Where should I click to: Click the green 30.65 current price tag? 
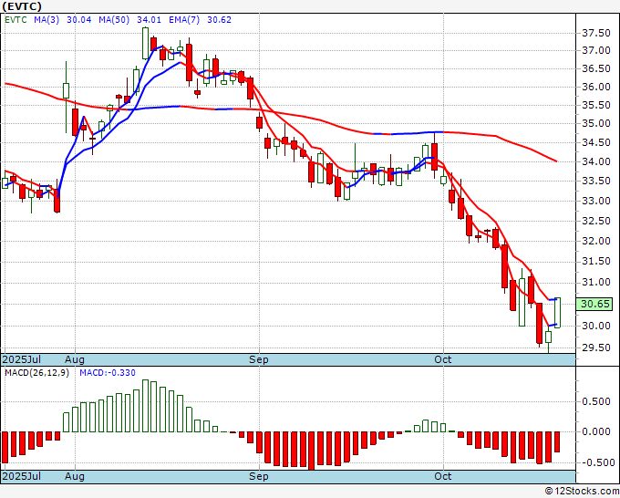pyautogui.click(x=594, y=304)
